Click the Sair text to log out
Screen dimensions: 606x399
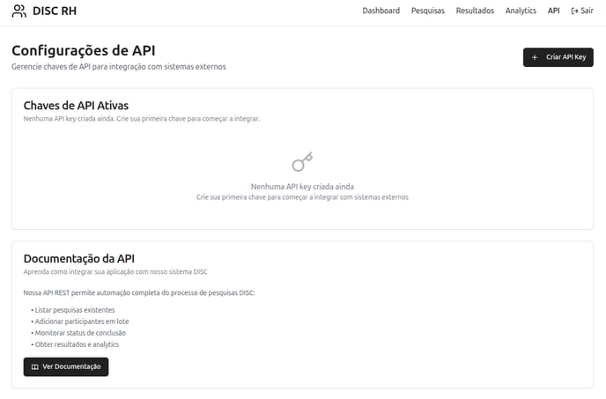click(587, 11)
